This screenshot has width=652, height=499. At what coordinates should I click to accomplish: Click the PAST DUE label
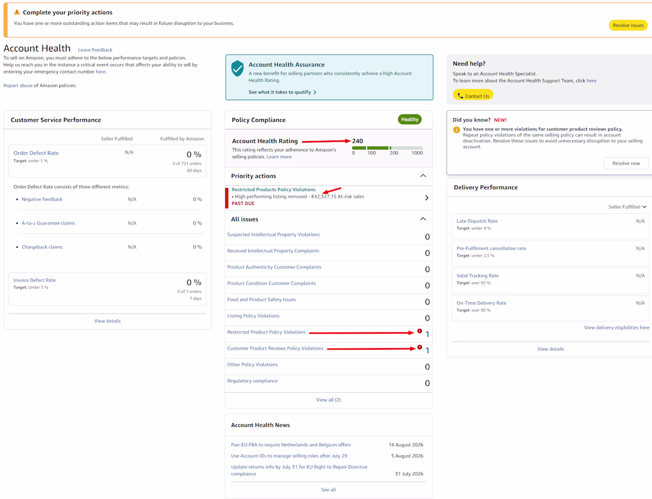243,203
